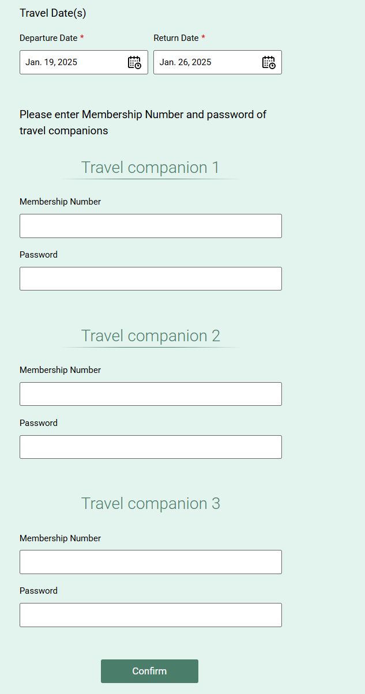This screenshot has height=694, width=365.
Task: Focus Travel companion 1 Membership Number field
Action: click(x=150, y=226)
